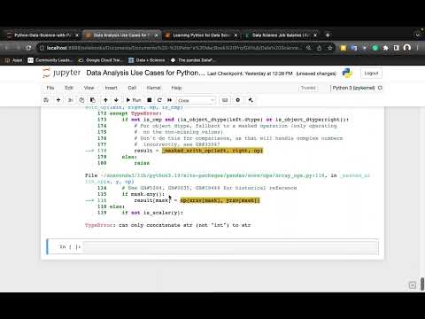Open the browser side panel icon
Screen dimensions: 425x319
pos(396,48)
